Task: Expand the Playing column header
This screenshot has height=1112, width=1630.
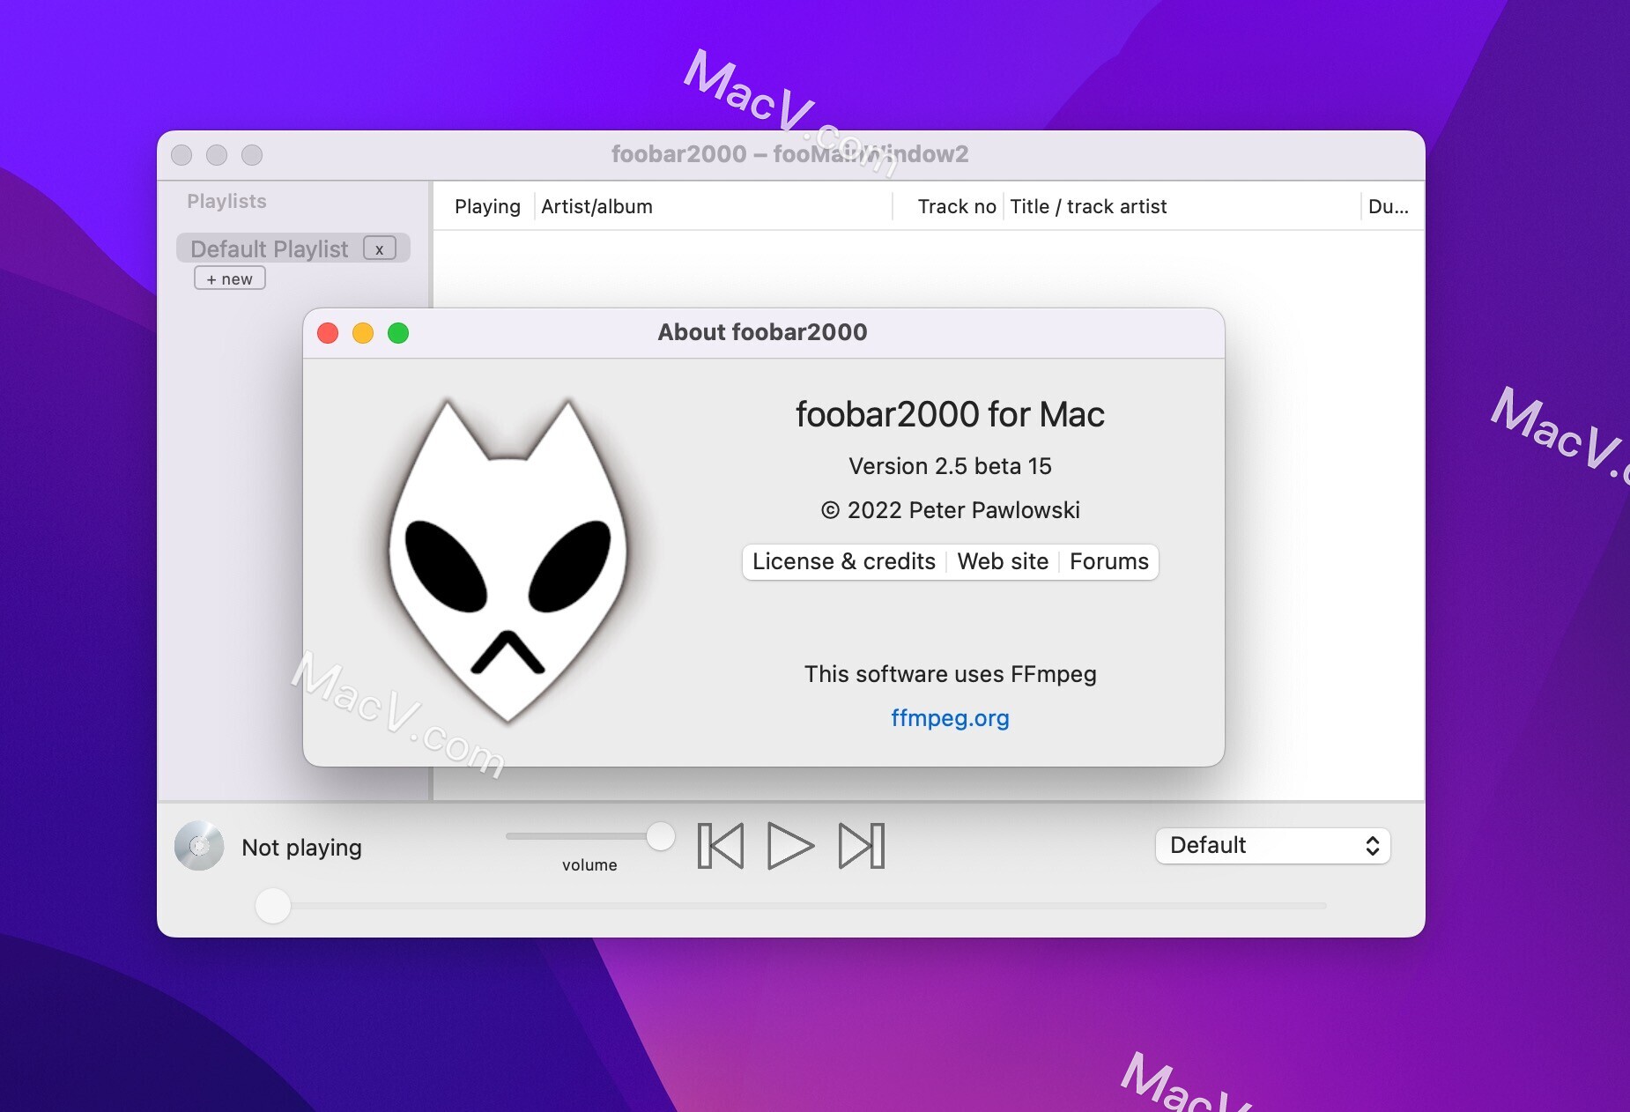Action: pyautogui.click(x=487, y=206)
